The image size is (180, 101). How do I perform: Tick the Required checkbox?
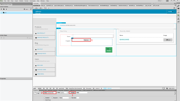tap(52, 98)
